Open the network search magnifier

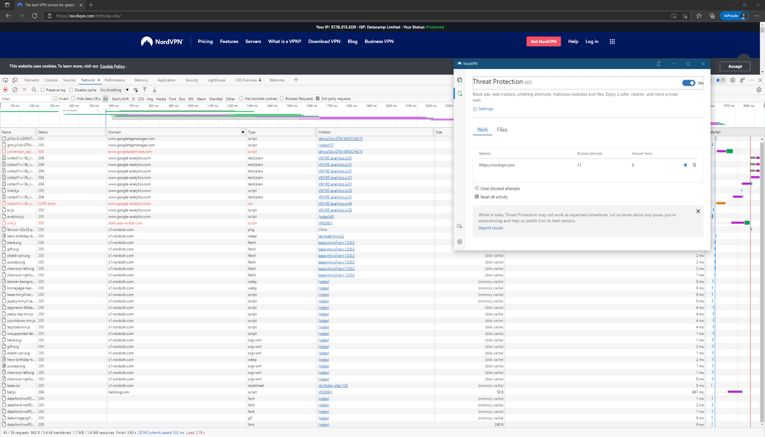[x=34, y=90]
